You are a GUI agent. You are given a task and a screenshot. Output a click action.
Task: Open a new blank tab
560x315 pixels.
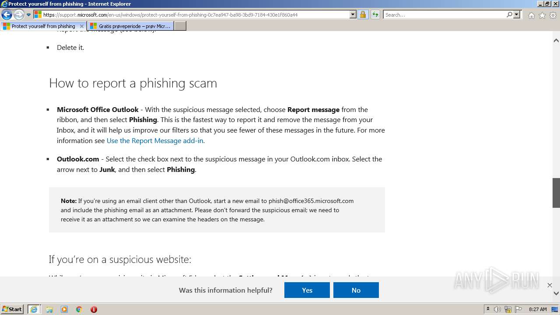[x=180, y=26]
